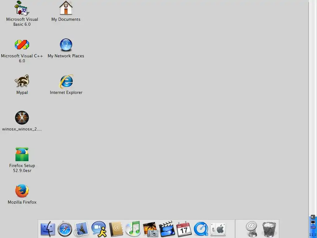Open the Trash bin in dock
The image size is (317, 238).
tap(269, 230)
